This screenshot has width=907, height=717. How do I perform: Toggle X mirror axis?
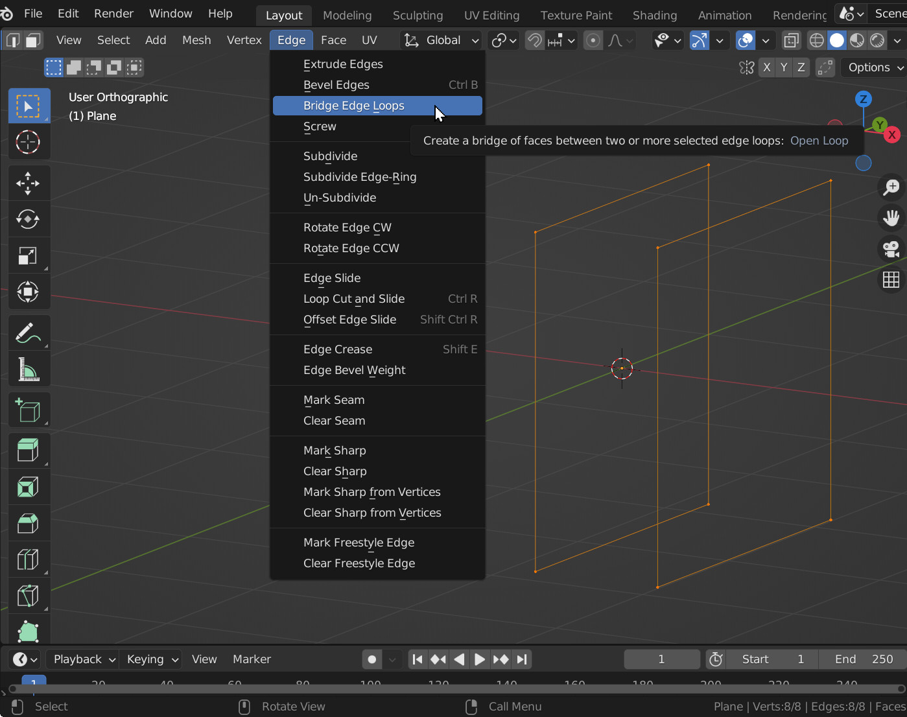coord(767,67)
